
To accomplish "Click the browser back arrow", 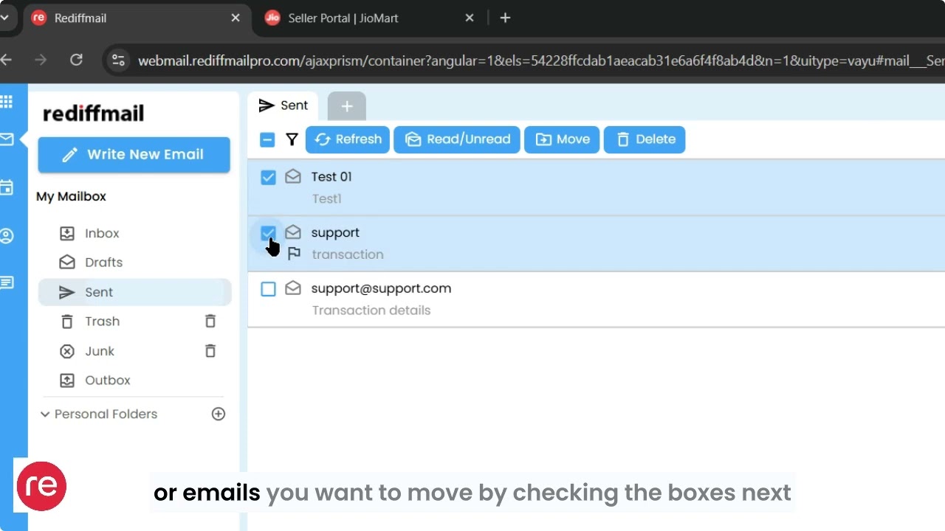I will (x=7, y=60).
